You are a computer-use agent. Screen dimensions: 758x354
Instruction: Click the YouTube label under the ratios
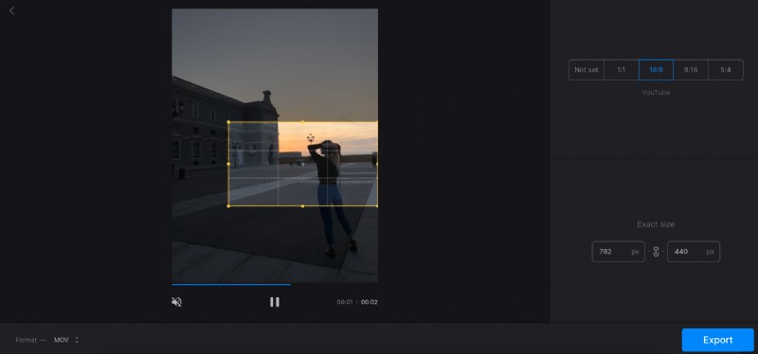pyautogui.click(x=656, y=92)
